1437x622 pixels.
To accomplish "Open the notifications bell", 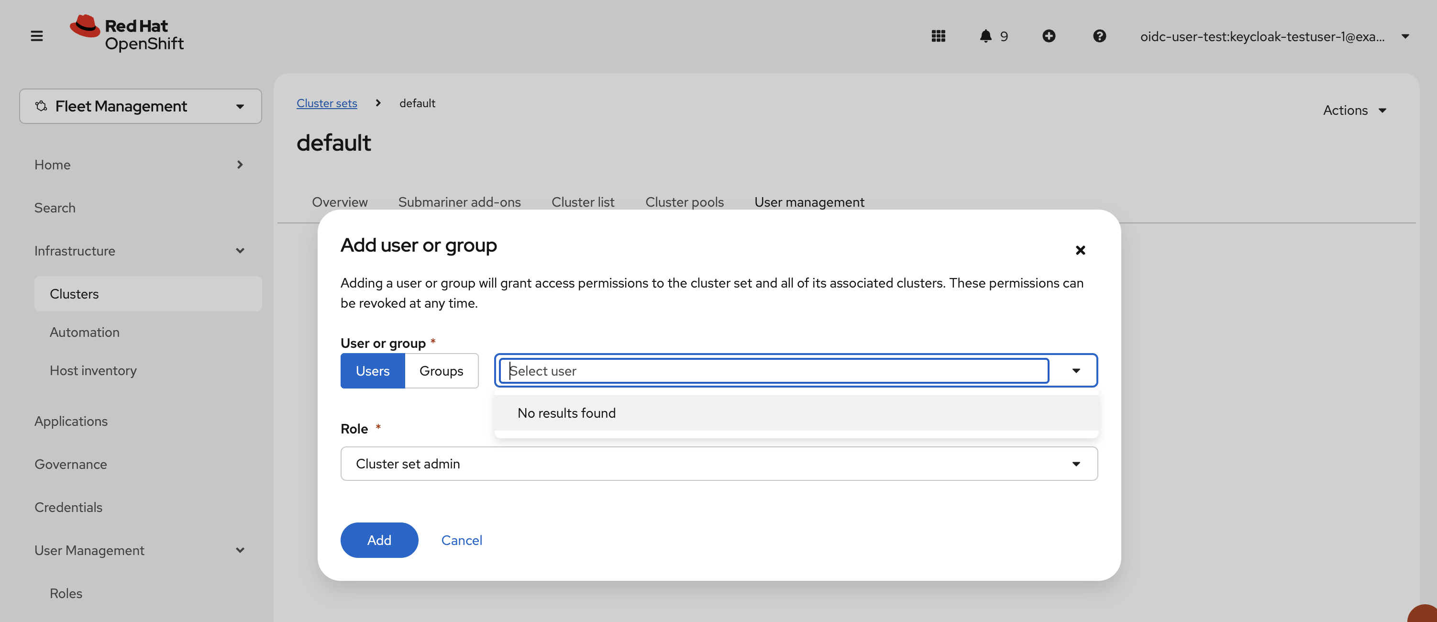I will [x=986, y=36].
